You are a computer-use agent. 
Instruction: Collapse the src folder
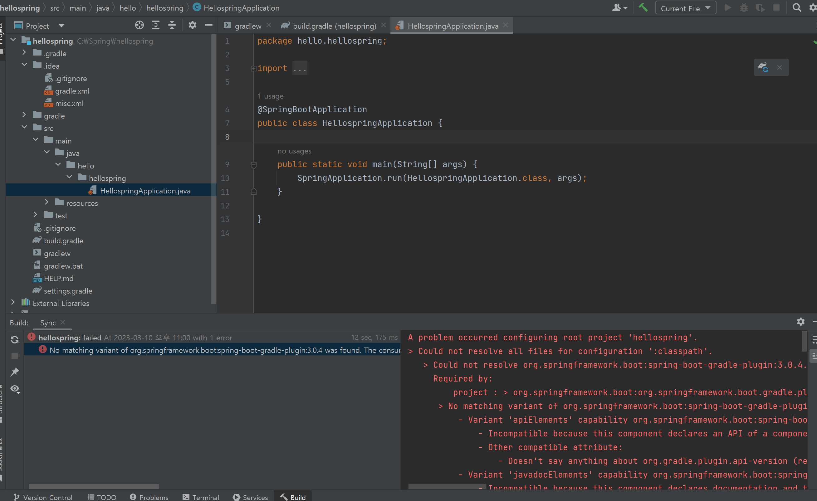tap(24, 127)
